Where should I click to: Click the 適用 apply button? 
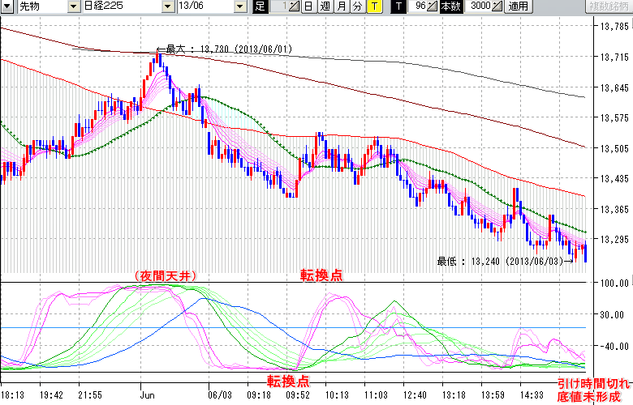click(x=518, y=6)
